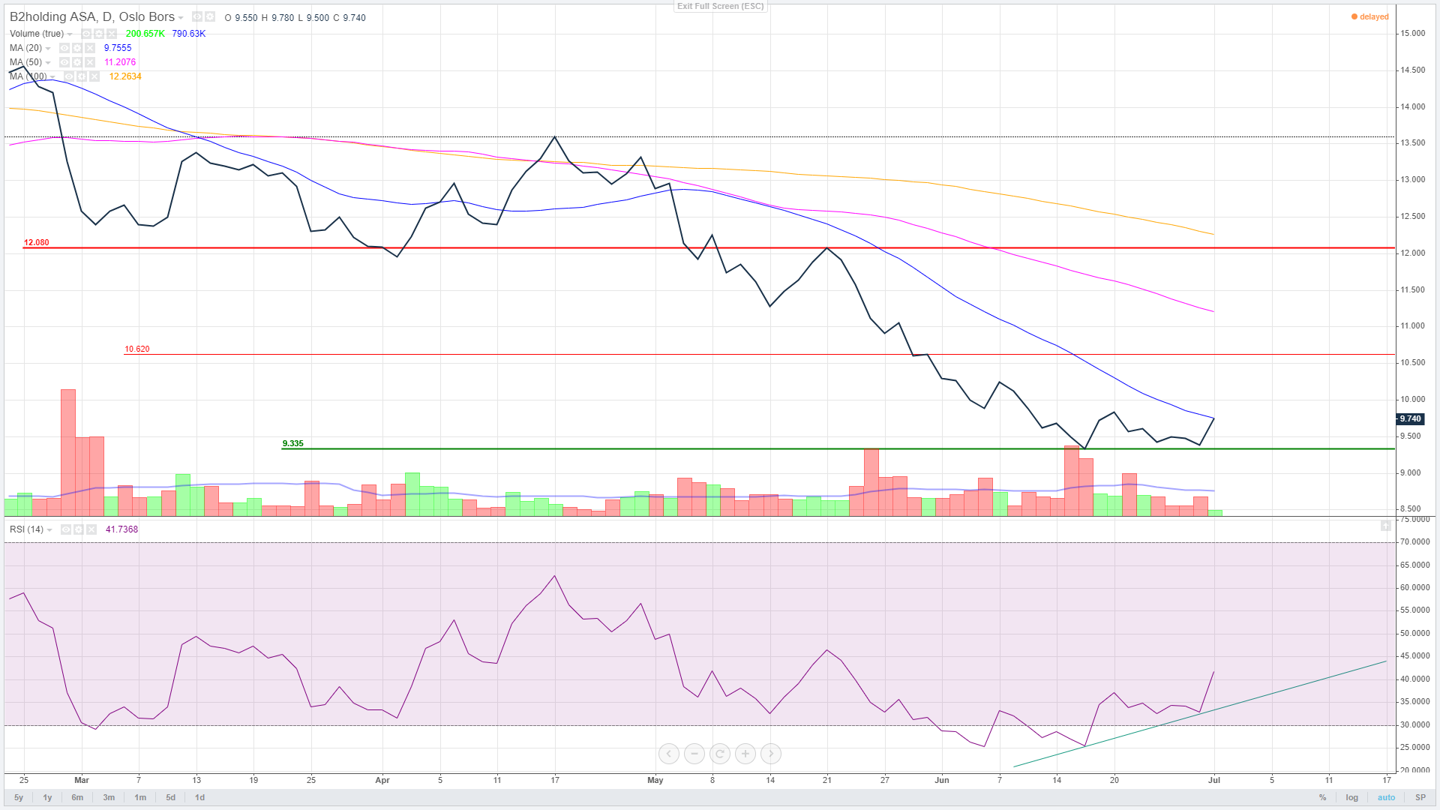The height and width of the screenshot is (810, 1440).
Task: Open the MA (50) dropdown arrow
Action: click(48, 63)
